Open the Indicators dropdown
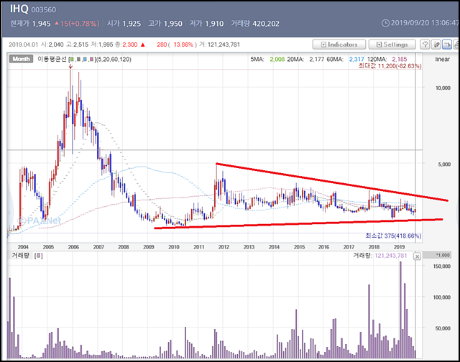Image resolution: width=460 pixels, height=362 pixels. point(339,45)
